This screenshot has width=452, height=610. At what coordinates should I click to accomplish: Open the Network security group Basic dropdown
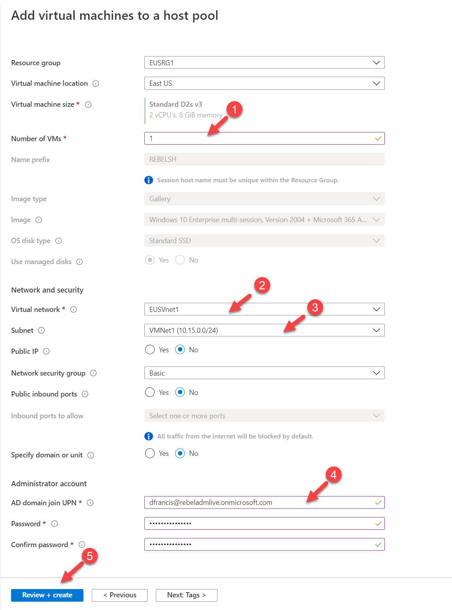(x=264, y=373)
